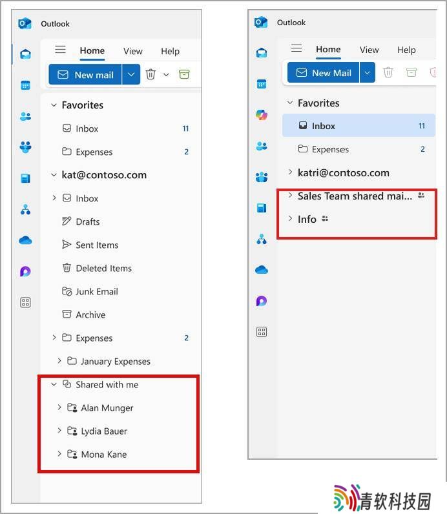Viewport: 447px width, 514px height.
Task: Open Delete options dropdown in left window
Action: (166, 75)
